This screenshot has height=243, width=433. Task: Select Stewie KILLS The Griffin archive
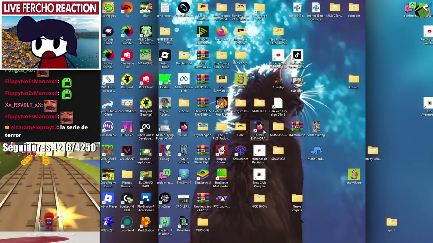(x=203, y=103)
